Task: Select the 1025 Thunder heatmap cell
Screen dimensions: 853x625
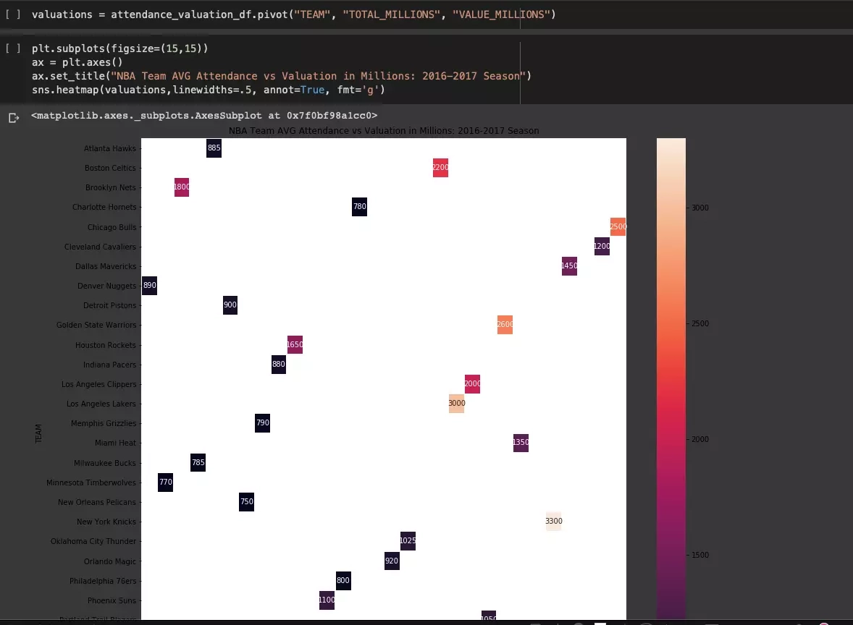Action: (408, 541)
